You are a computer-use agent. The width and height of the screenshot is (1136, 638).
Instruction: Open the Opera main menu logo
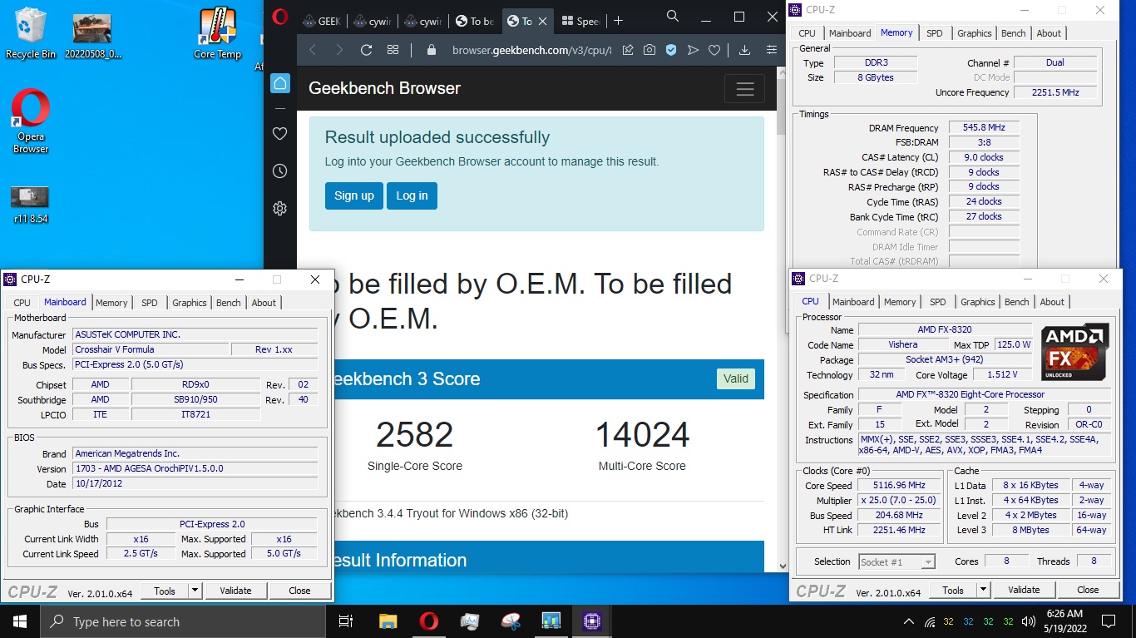click(280, 17)
